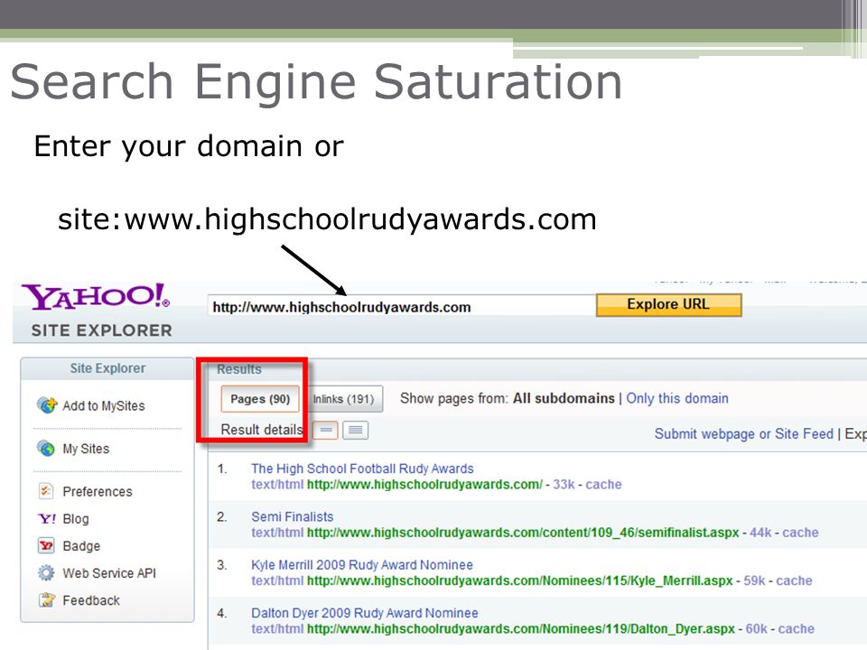Open Add to MySites link
Viewport: 867px width, 650px height.
[103, 405]
